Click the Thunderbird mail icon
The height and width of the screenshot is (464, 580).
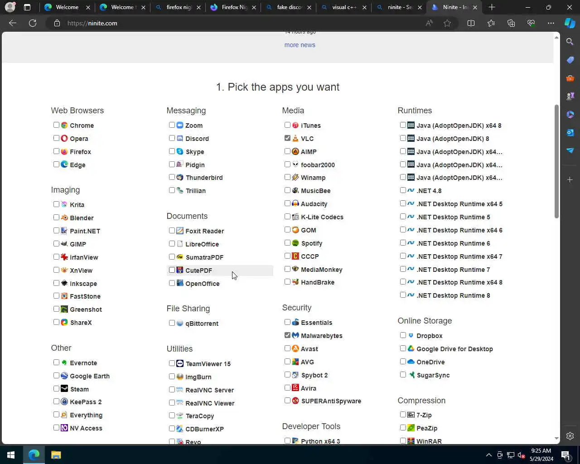click(x=180, y=177)
